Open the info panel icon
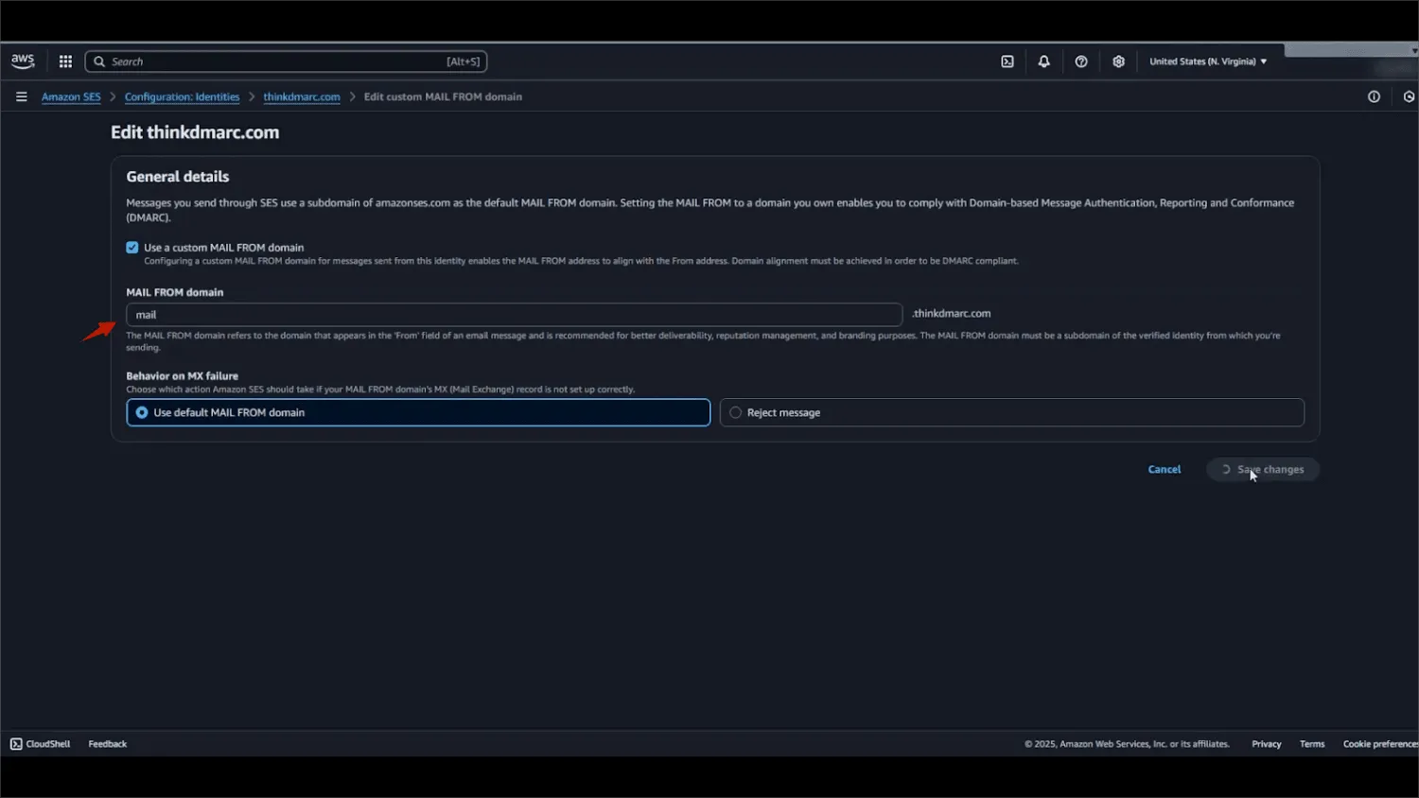The height and width of the screenshot is (798, 1419). [x=1374, y=96]
